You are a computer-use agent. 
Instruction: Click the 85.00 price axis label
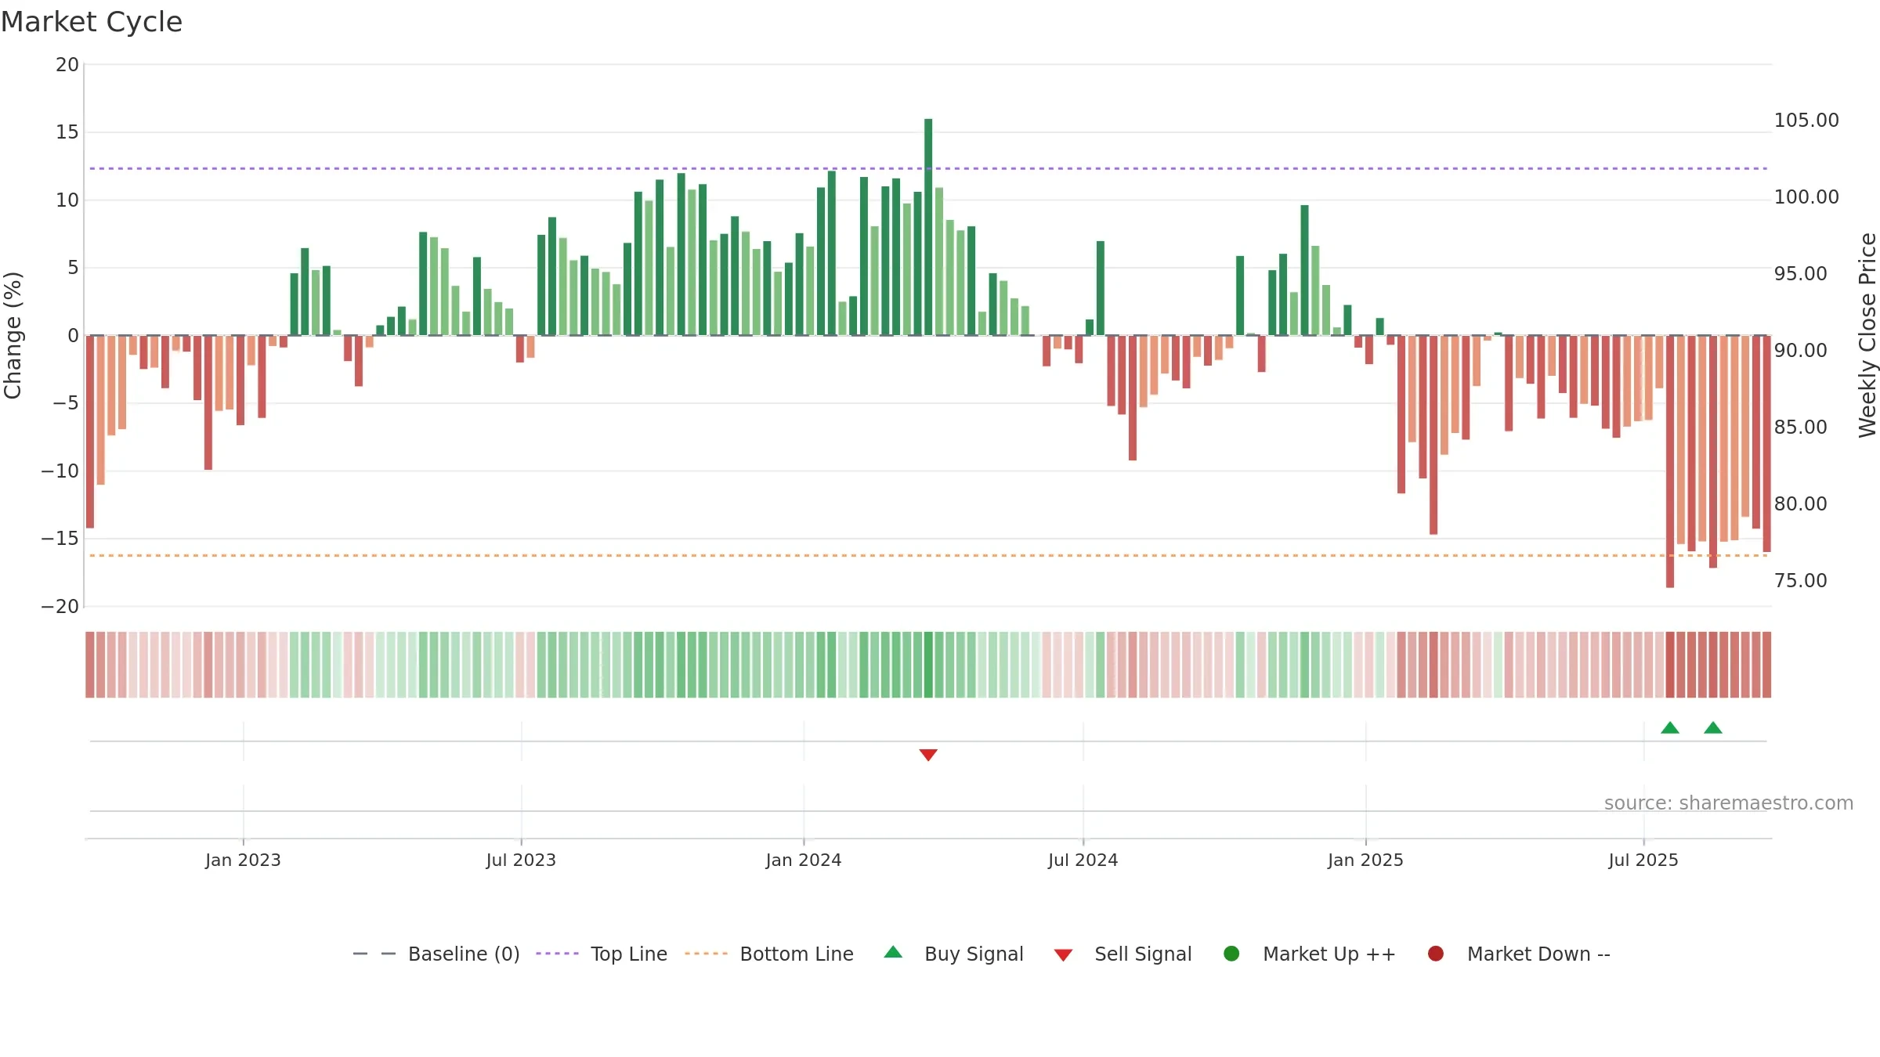[1800, 427]
